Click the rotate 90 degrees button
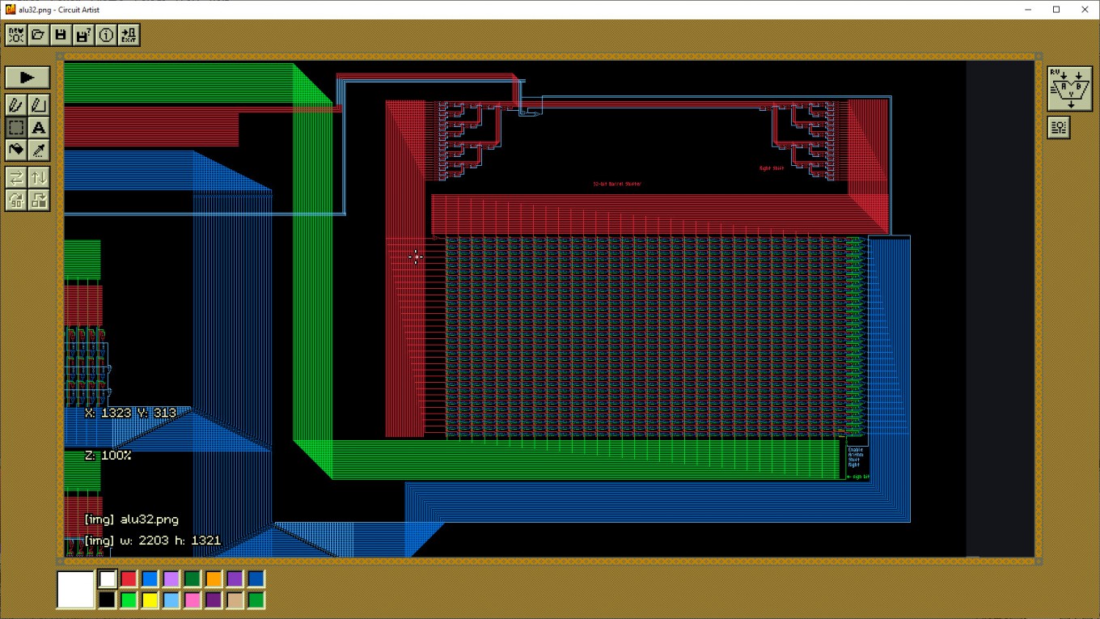Screen dimensions: 1100x619 [x=16, y=200]
